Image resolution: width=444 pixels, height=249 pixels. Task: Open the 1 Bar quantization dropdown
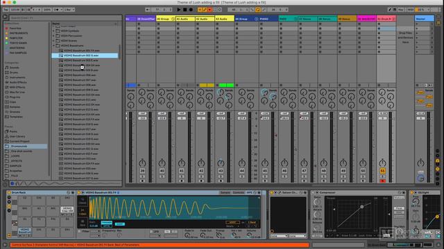[x=69, y=10]
